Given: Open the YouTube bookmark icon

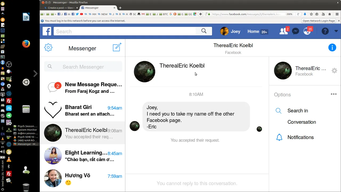Looking at the screenshot, I should point(82,14).
